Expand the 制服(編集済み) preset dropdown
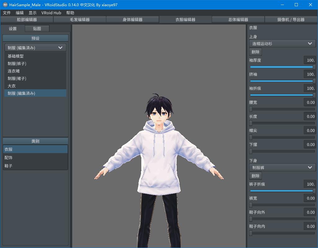 [x=35, y=47]
